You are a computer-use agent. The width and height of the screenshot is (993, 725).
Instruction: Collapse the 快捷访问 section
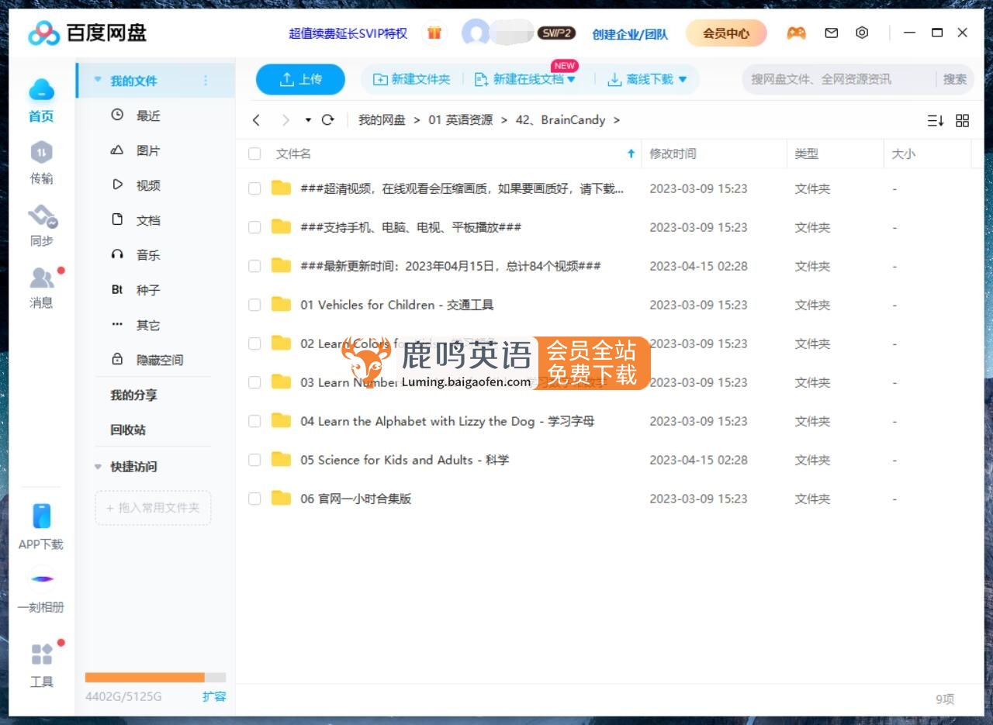(x=98, y=467)
